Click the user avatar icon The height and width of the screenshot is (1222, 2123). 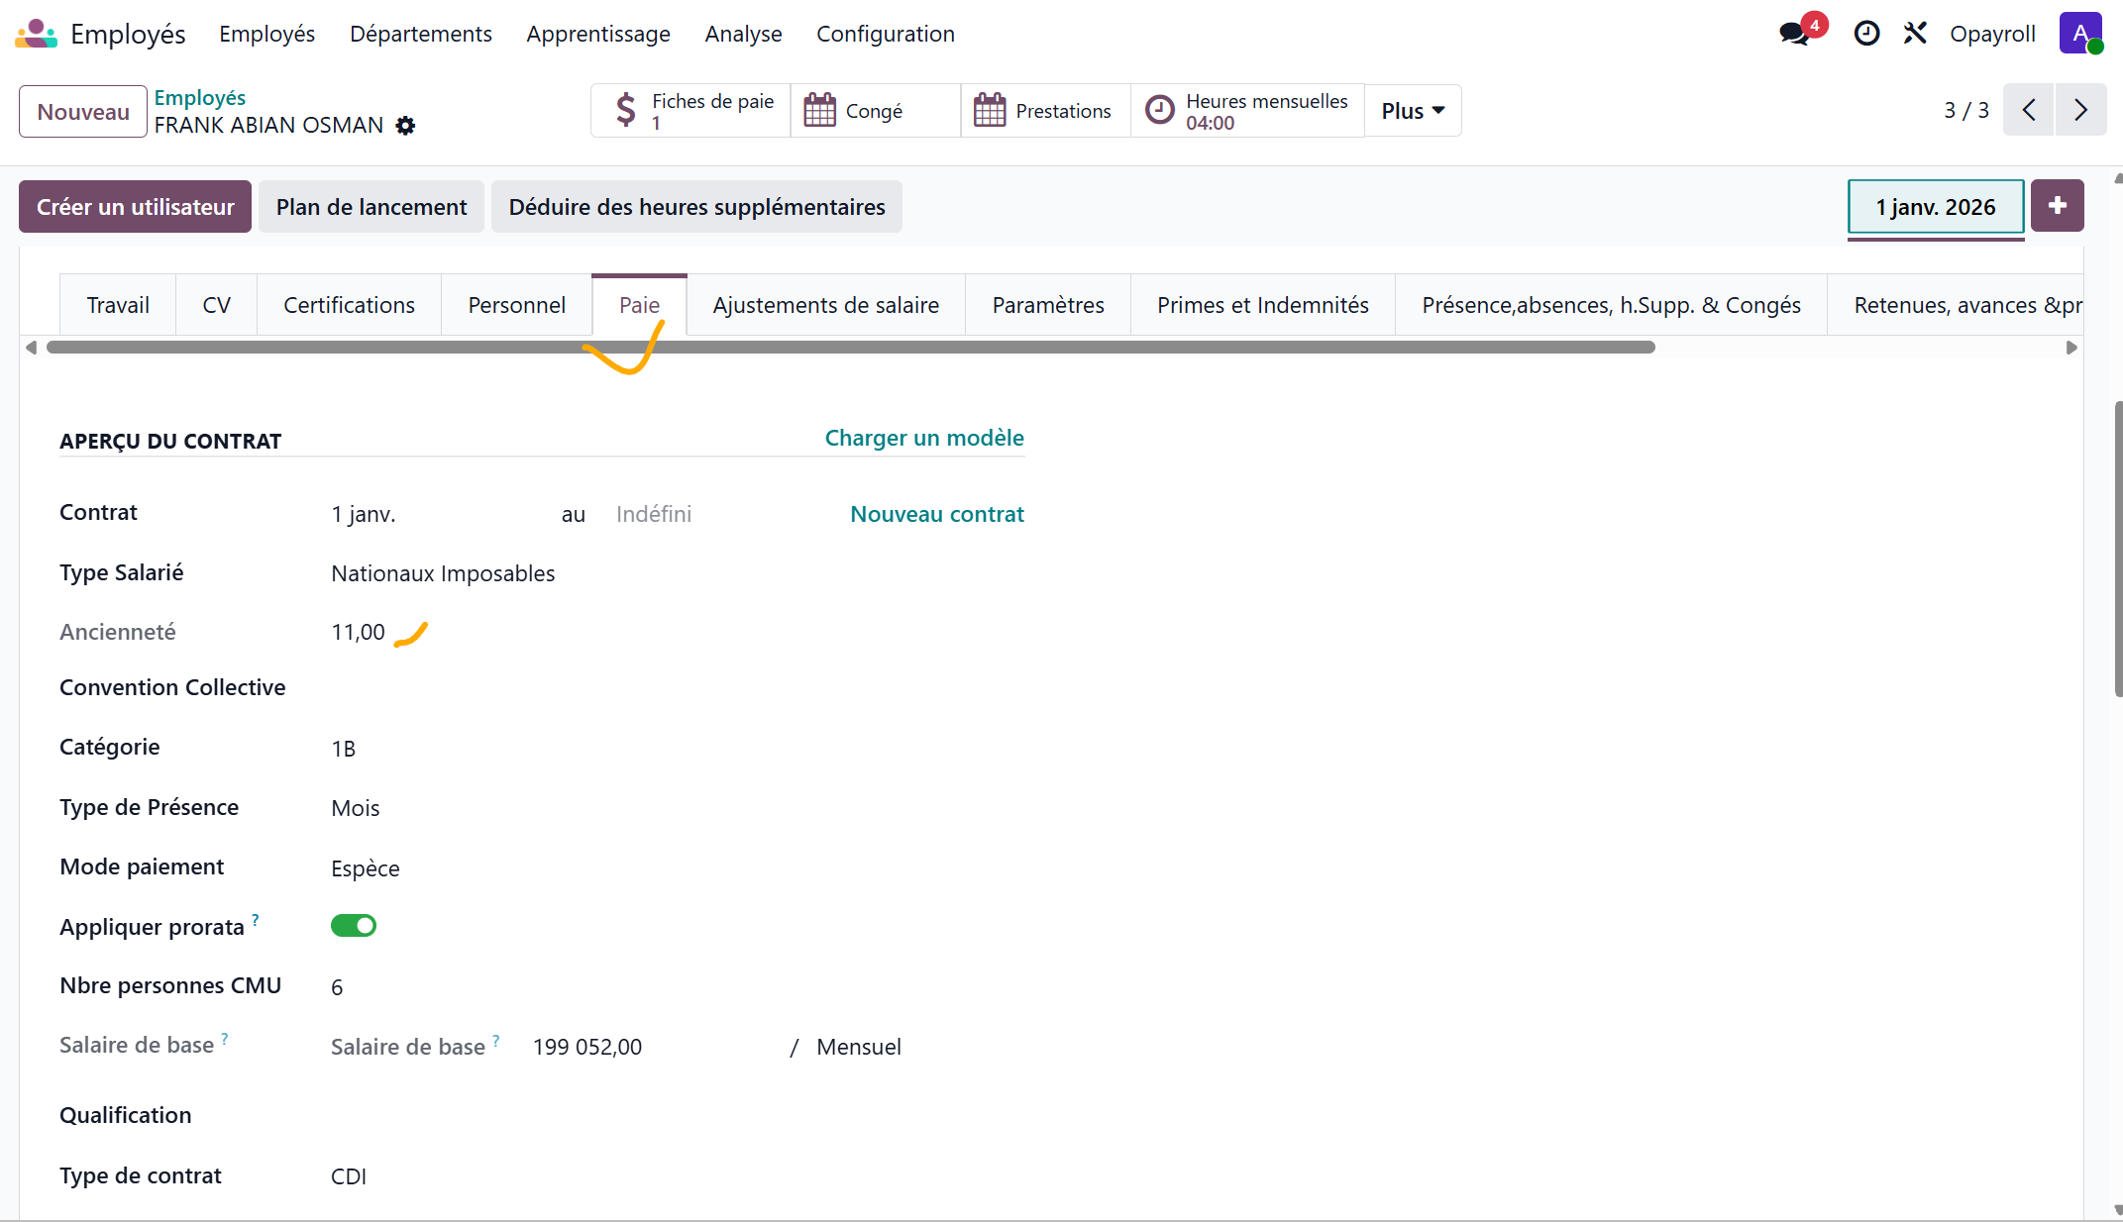point(2079,34)
